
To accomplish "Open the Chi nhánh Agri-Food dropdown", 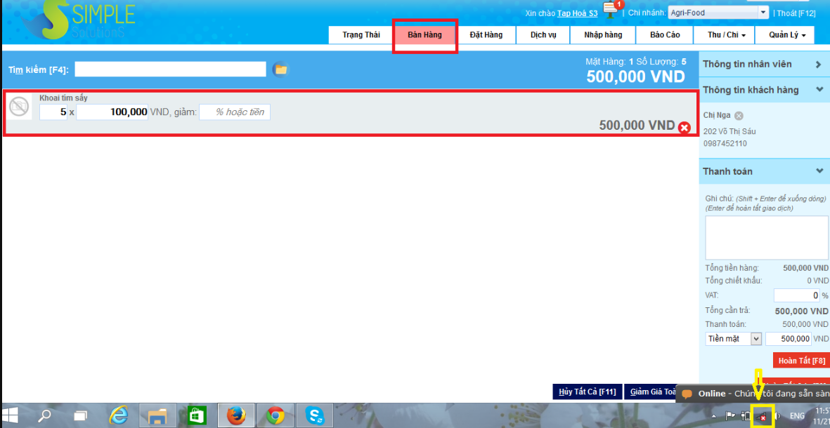I will (x=763, y=13).
